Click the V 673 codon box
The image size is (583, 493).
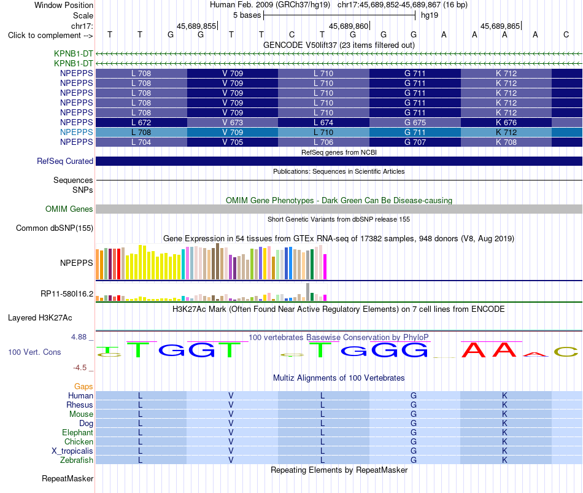click(x=233, y=122)
